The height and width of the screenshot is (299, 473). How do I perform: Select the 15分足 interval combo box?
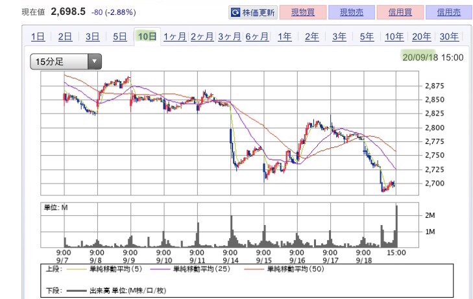tap(66, 62)
